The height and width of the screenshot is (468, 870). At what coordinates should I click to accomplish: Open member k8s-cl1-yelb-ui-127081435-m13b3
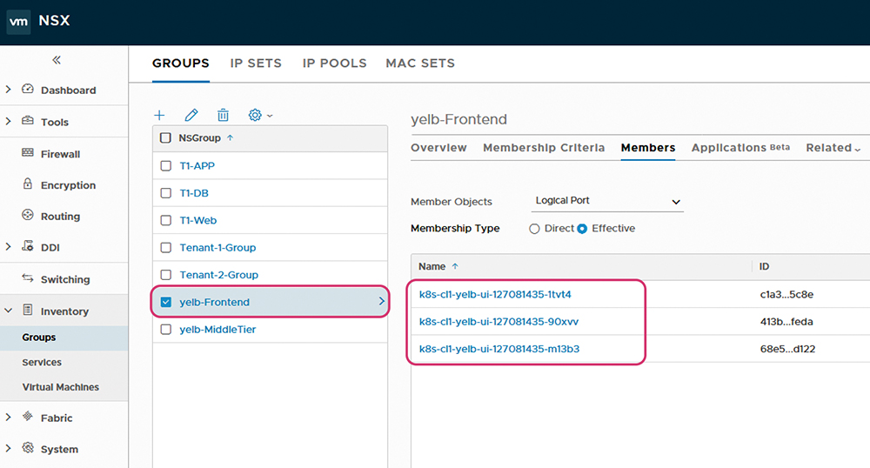point(499,349)
